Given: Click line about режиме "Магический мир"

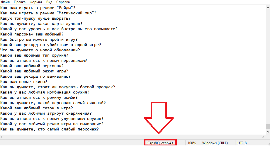Looking at the screenshot, I should (x=48, y=13).
